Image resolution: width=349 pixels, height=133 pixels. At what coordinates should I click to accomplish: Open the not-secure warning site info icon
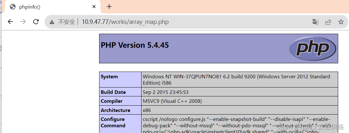[52, 22]
